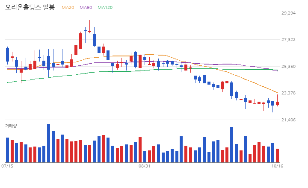Click the last red candlestick on 10/16
Viewport: 308px width, 188px height.
click(x=277, y=100)
